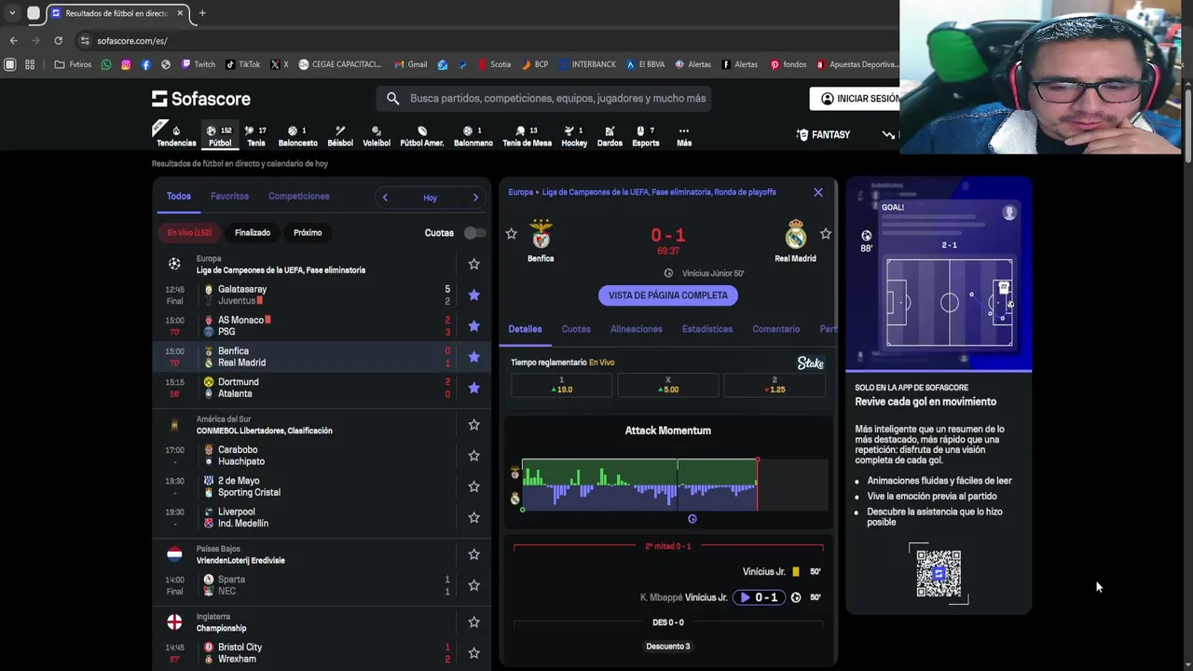Open the Europa breadcrumb link
Viewport: 1193px width, 671px height.
pyautogui.click(x=521, y=192)
